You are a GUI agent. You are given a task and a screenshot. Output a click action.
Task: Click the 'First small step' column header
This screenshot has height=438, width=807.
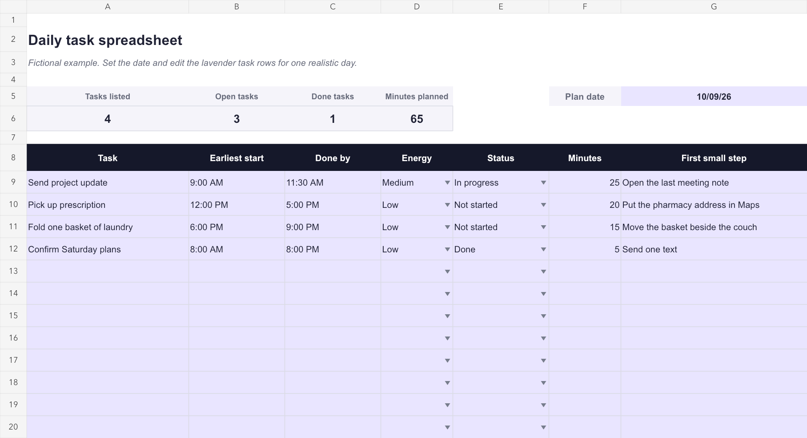point(714,158)
